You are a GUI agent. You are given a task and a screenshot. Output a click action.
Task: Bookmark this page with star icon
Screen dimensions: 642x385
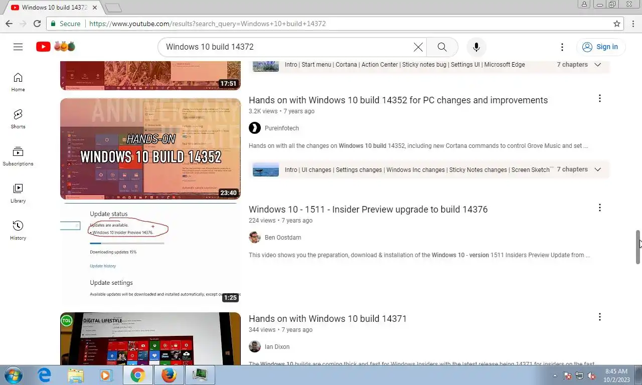[617, 24]
